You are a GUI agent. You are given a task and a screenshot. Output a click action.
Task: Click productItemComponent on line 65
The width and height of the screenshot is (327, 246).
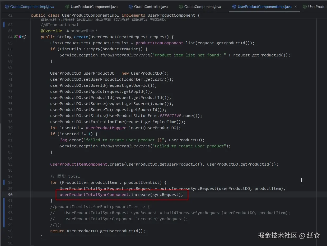160,43
